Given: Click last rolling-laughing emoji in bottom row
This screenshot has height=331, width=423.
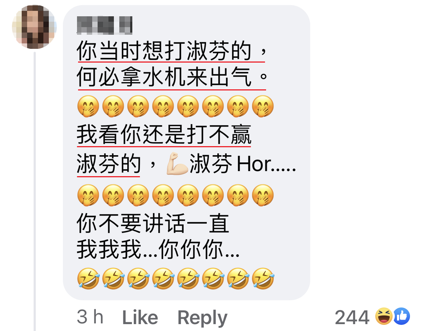Looking at the screenshot, I should click(263, 278).
